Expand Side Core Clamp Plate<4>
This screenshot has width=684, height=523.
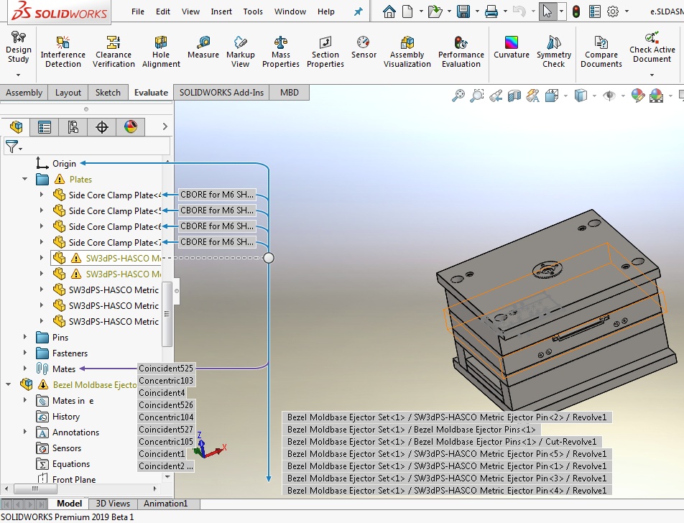click(x=42, y=195)
